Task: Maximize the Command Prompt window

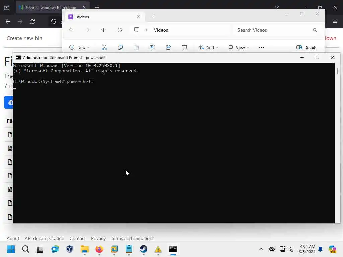Action: [317, 57]
